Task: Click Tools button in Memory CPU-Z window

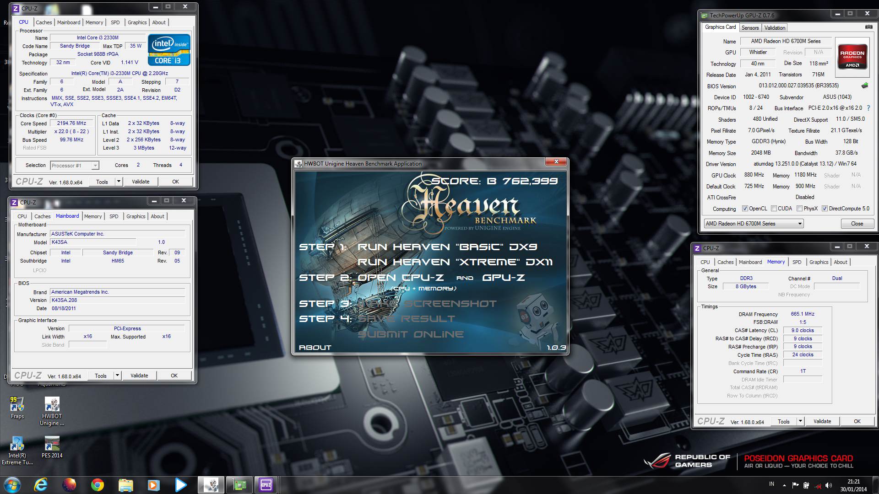Action: pos(783,421)
